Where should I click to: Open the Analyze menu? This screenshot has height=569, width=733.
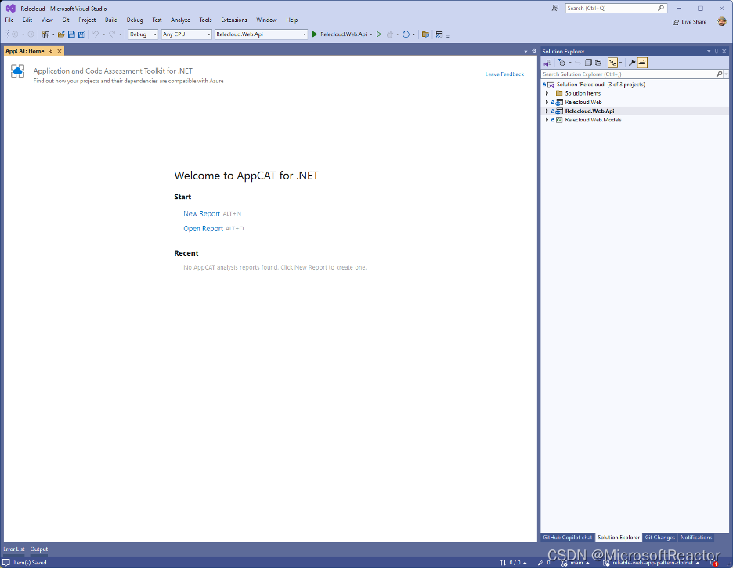tap(180, 20)
